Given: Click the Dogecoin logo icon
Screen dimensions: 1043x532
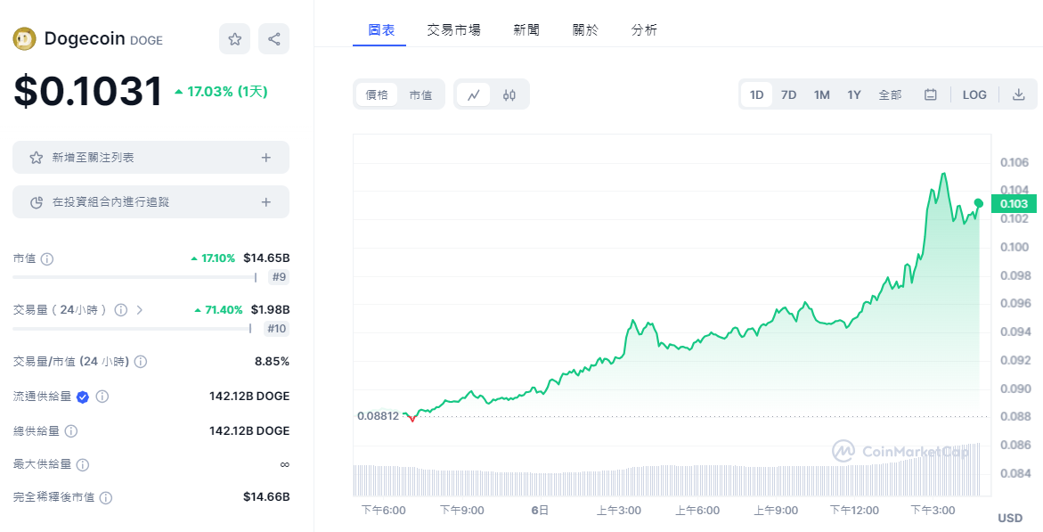Looking at the screenshot, I should coord(25,38).
